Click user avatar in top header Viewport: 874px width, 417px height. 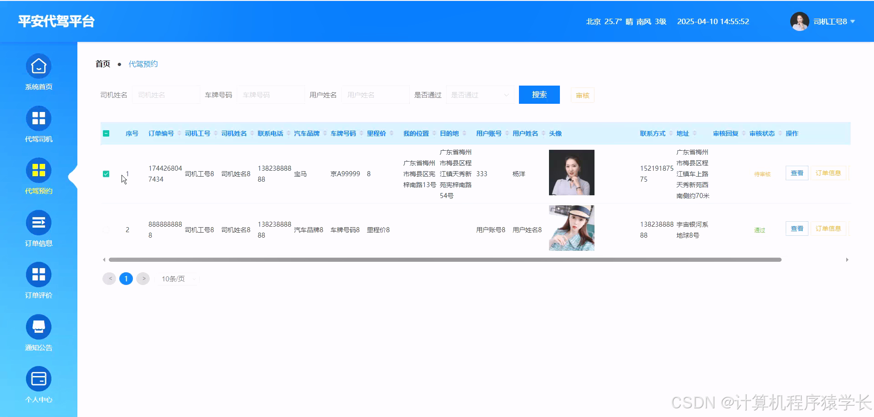point(799,21)
